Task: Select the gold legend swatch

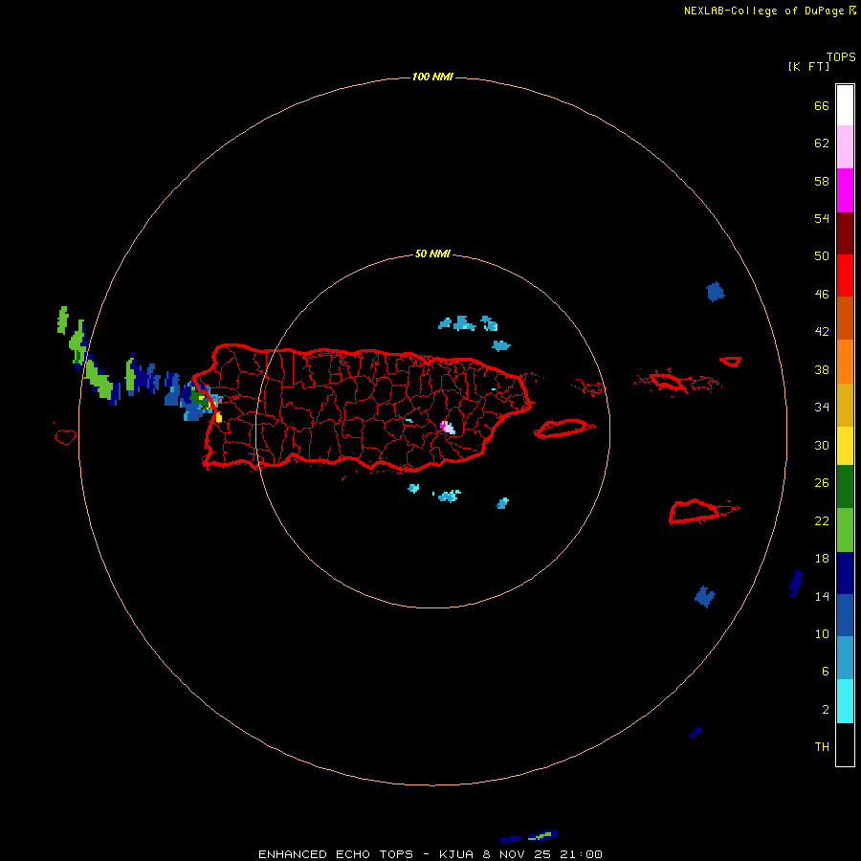Action: click(x=845, y=405)
